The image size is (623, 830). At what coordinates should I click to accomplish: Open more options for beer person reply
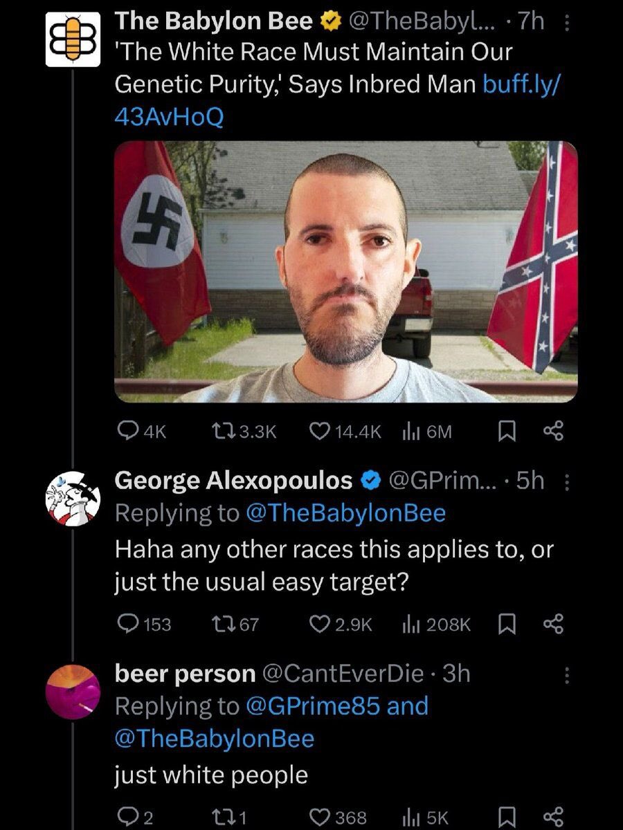pyautogui.click(x=568, y=675)
